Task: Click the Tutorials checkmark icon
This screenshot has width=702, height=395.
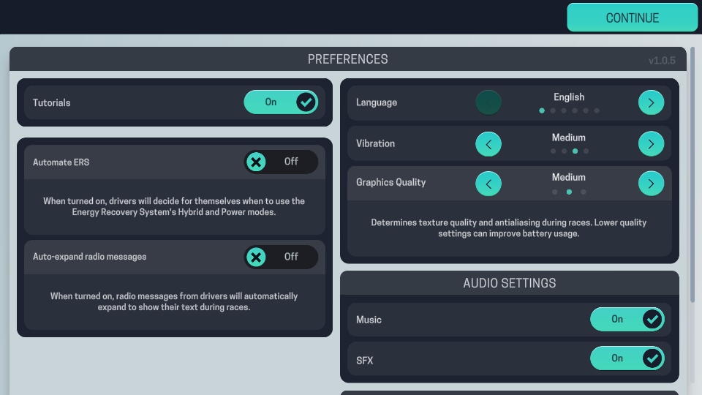Action: tap(306, 102)
